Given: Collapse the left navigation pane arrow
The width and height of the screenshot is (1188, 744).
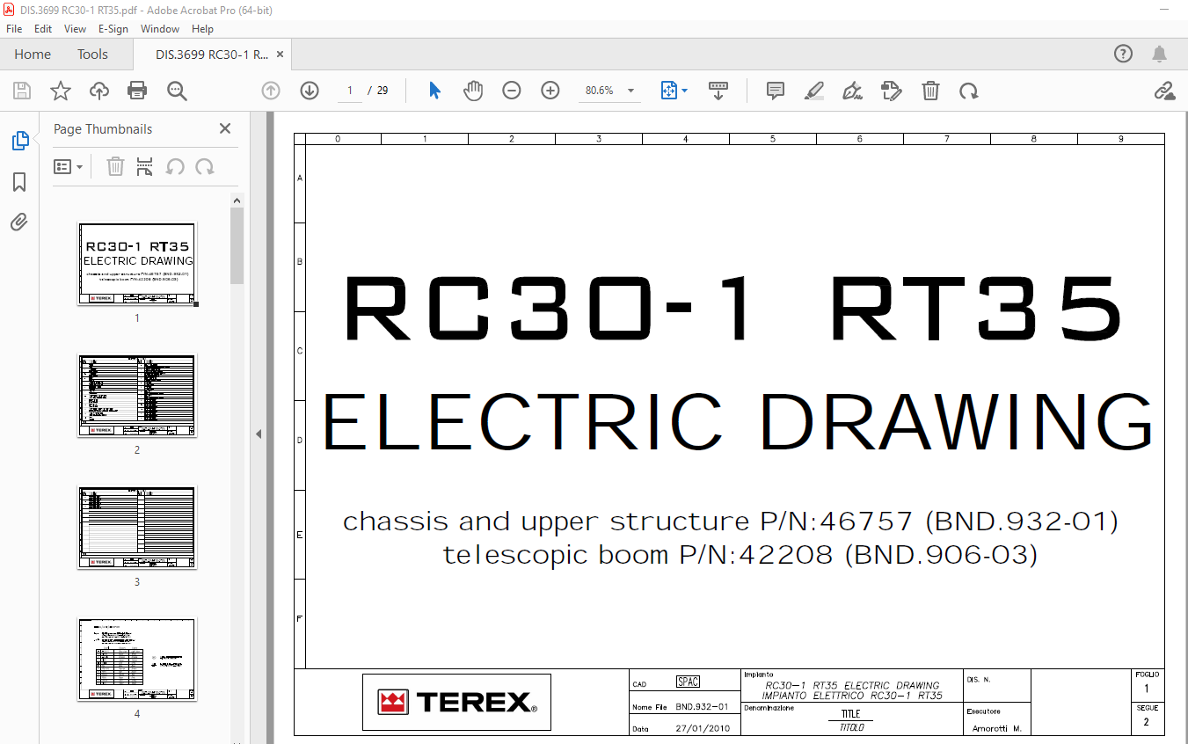Looking at the screenshot, I should click(259, 434).
